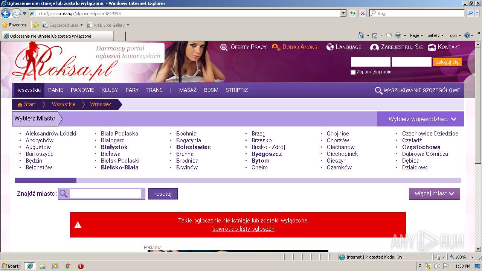This screenshot has width=482, height=271.
Task: Click the Stop loading icon
Action: click(x=362, y=13)
